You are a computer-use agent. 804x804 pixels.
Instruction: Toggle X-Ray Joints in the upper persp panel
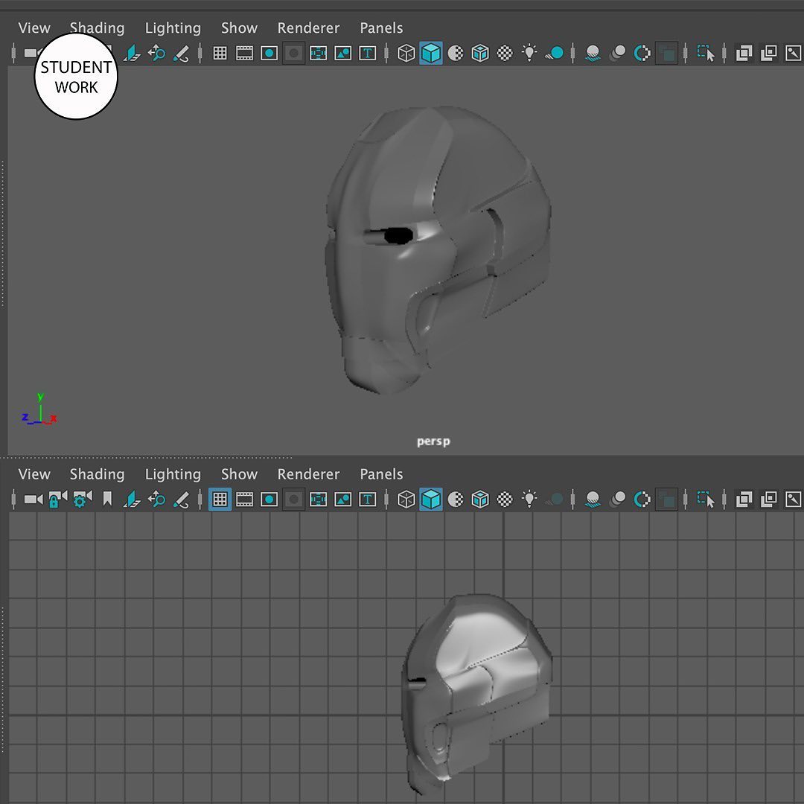click(794, 54)
